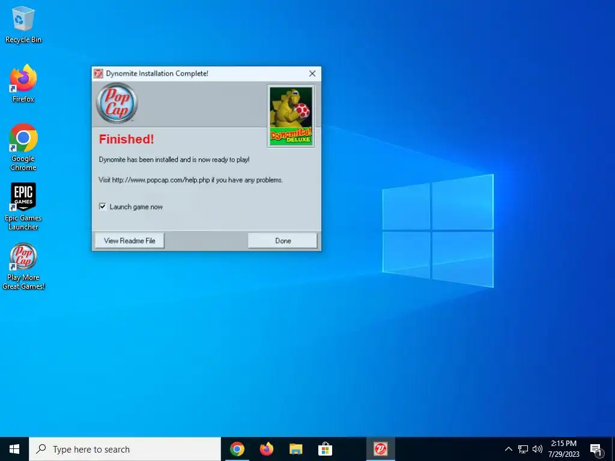Open the notification center icon
615x461 pixels.
pos(596,450)
